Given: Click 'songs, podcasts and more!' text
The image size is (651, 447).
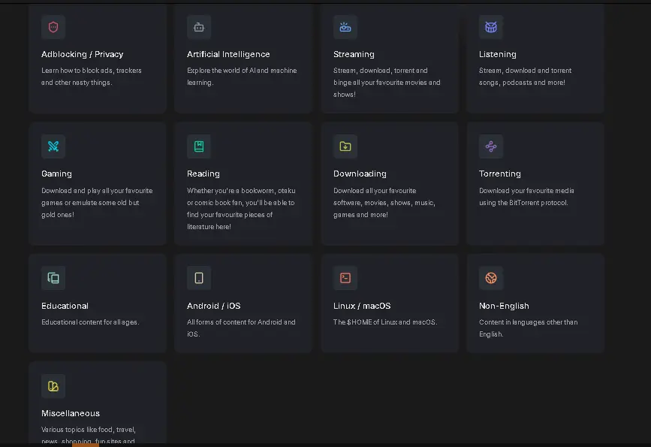Looking at the screenshot, I should click(522, 82).
